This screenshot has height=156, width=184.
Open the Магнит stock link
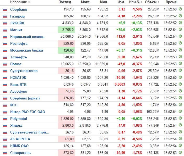coord(16,30)
